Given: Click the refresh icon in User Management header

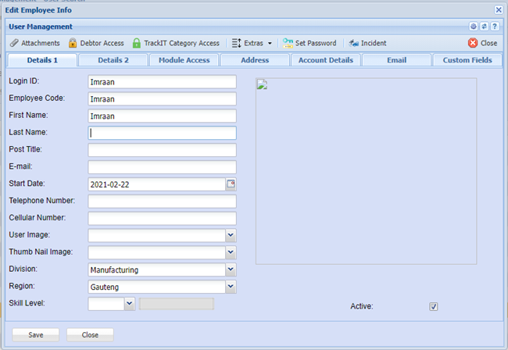Looking at the screenshot, I should (x=485, y=27).
